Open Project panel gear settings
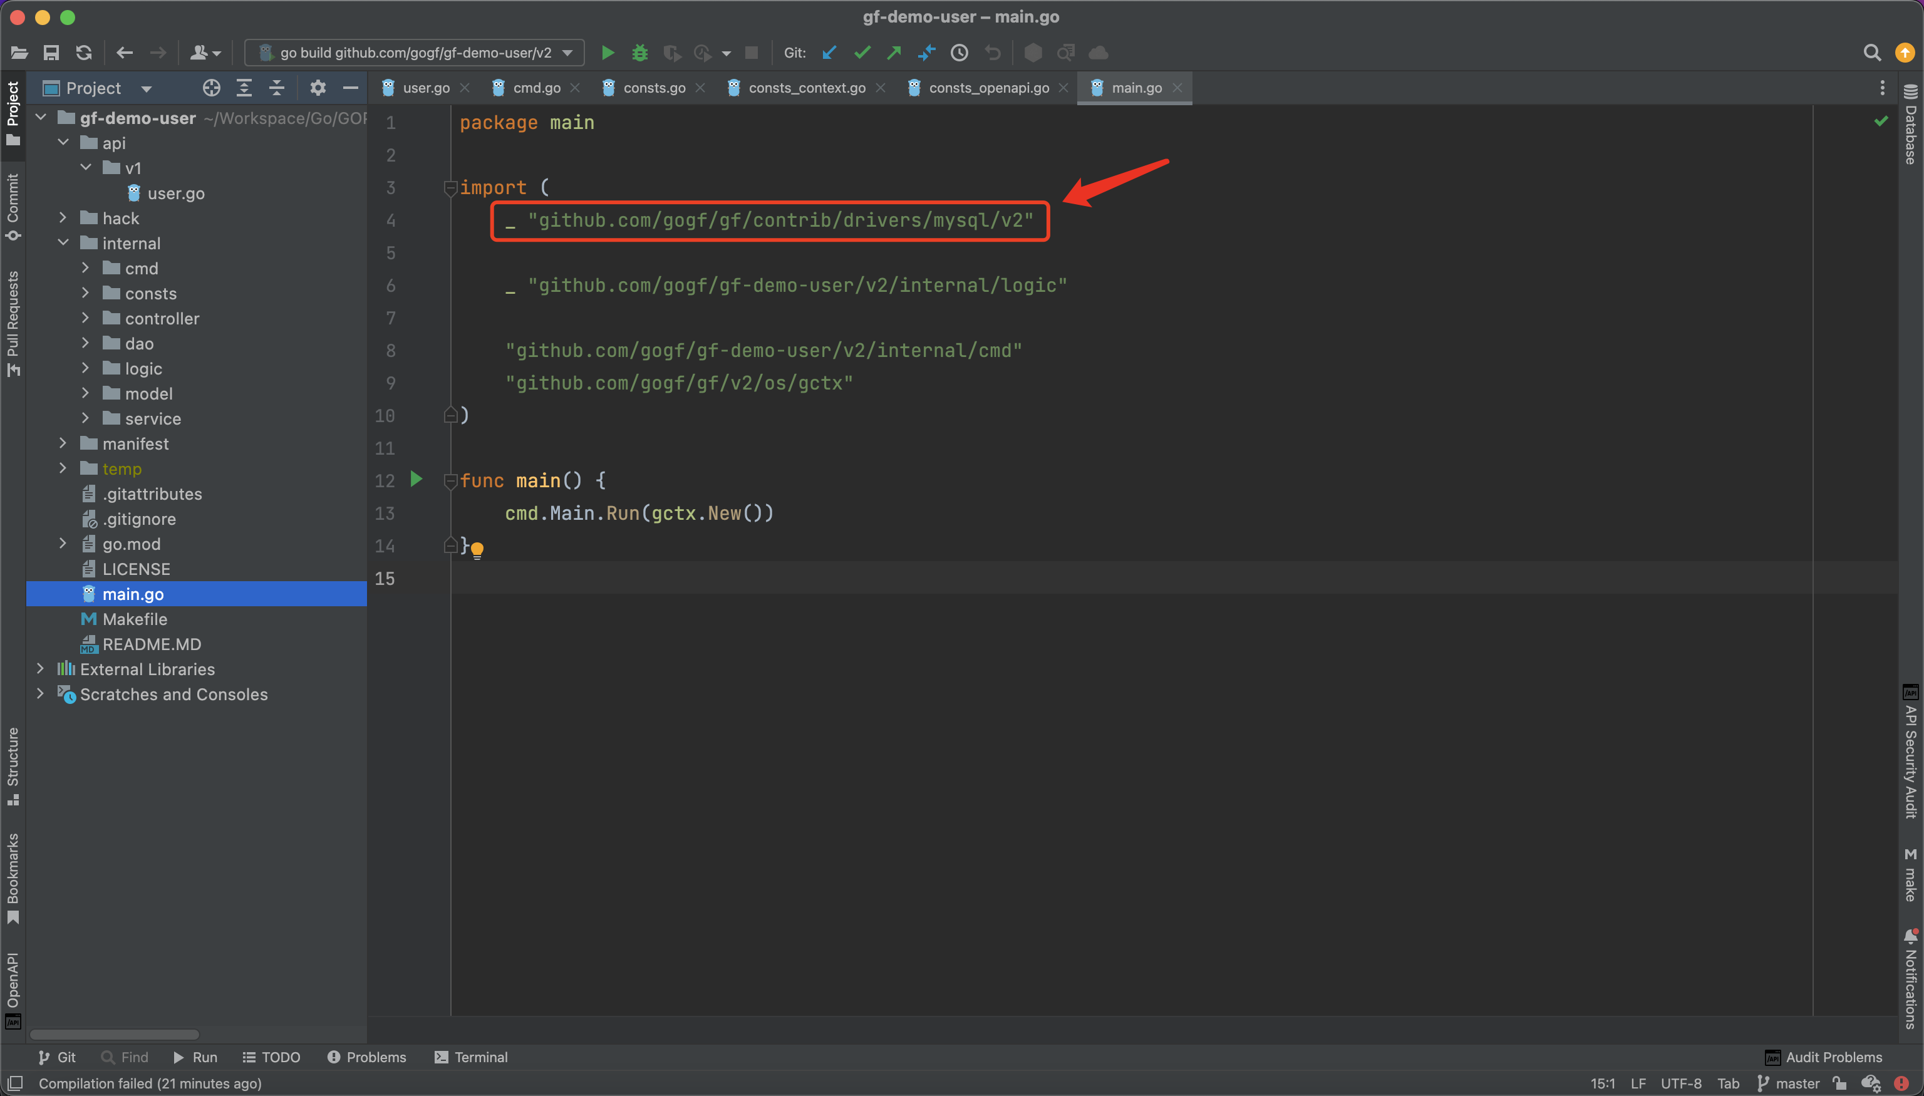This screenshot has width=1924, height=1096. pyautogui.click(x=318, y=88)
